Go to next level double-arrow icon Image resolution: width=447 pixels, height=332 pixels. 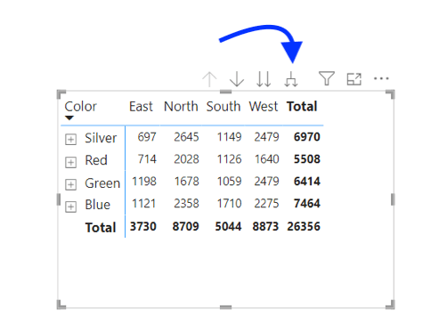click(264, 79)
